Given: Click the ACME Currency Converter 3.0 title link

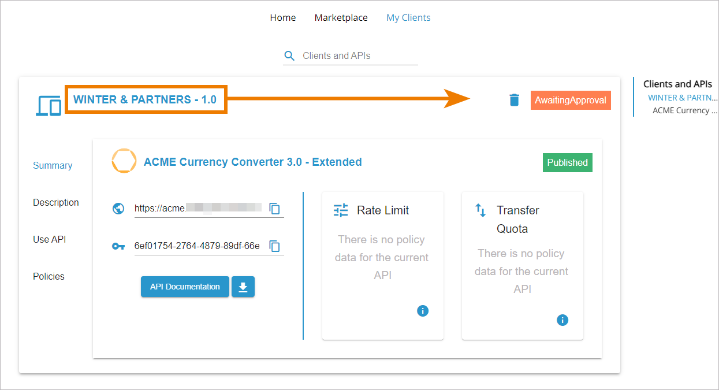Looking at the screenshot, I should pyautogui.click(x=253, y=162).
